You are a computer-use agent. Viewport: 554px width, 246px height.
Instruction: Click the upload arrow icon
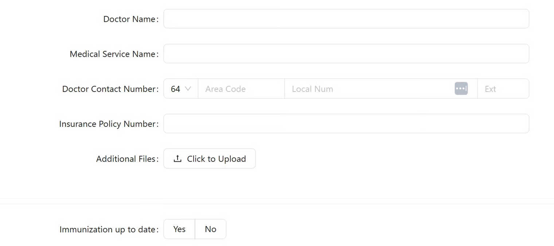[x=177, y=159]
